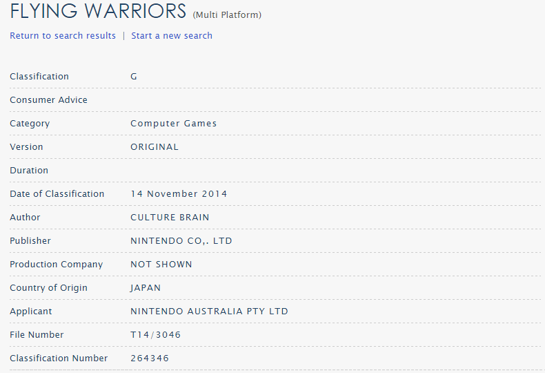Click the 'Production Company' label
Screen dimensions: 545x373
56,265
